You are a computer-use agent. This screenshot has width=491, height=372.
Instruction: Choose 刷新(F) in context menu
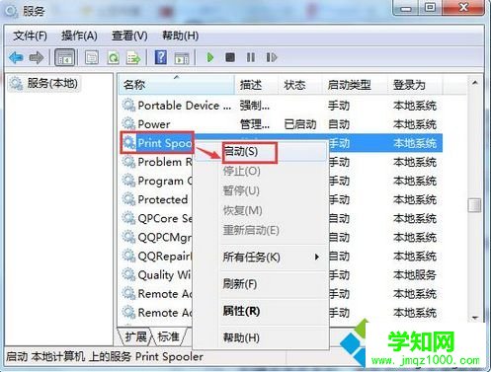260,284
